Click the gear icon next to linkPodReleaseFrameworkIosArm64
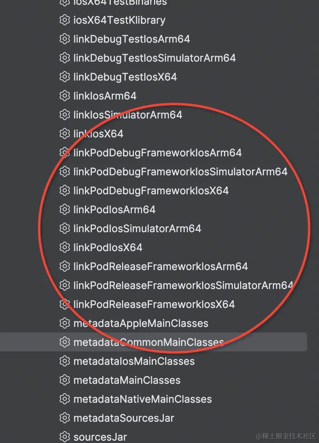This screenshot has width=319, height=443. [64, 266]
